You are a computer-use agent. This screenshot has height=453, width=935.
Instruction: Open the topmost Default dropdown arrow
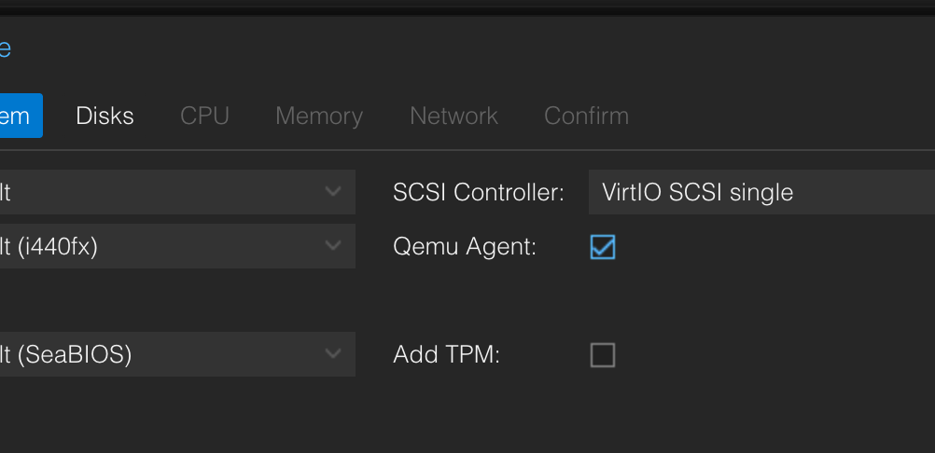point(333,192)
